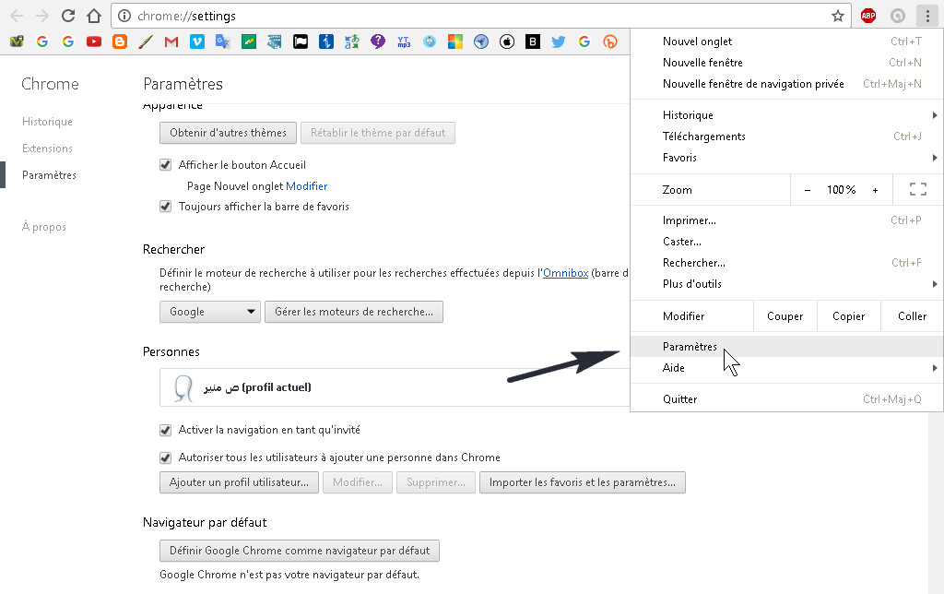Image resolution: width=944 pixels, height=594 pixels.
Task: Open the black B bookmark icon
Action: pyautogui.click(x=533, y=42)
